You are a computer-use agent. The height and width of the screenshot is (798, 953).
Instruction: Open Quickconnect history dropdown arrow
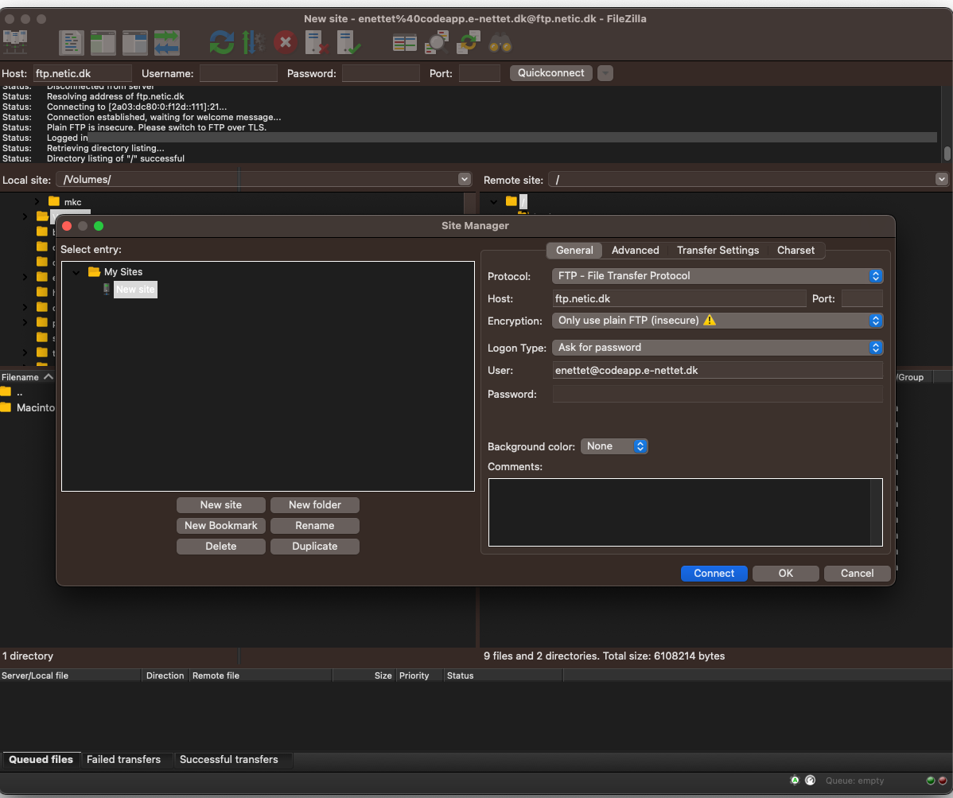[x=605, y=73]
